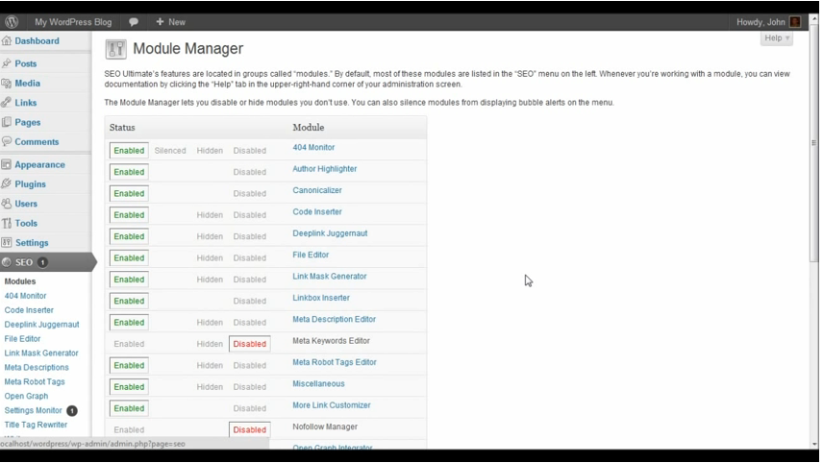Open the Posts menu item
This screenshot has height=463, width=823.
click(26, 63)
